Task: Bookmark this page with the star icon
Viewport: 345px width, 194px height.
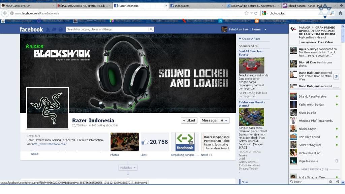Action: pos(246,13)
